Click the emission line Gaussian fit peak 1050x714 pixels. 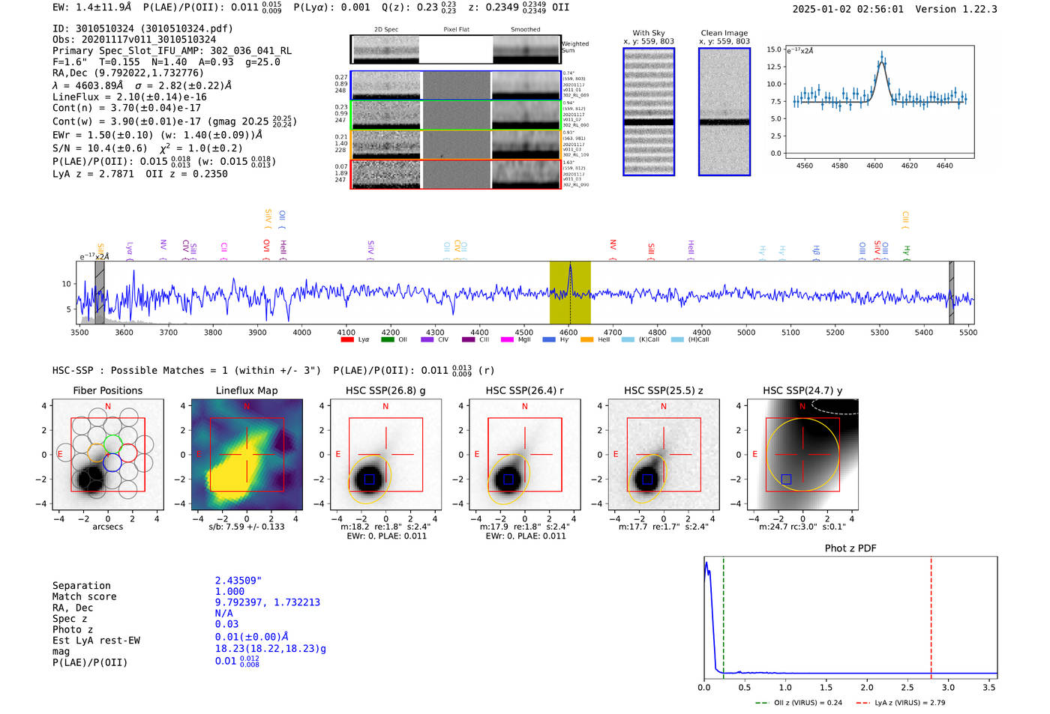click(882, 63)
